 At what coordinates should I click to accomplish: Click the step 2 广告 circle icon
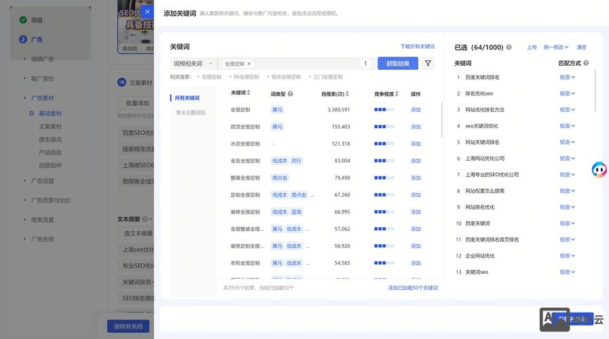click(23, 39)
